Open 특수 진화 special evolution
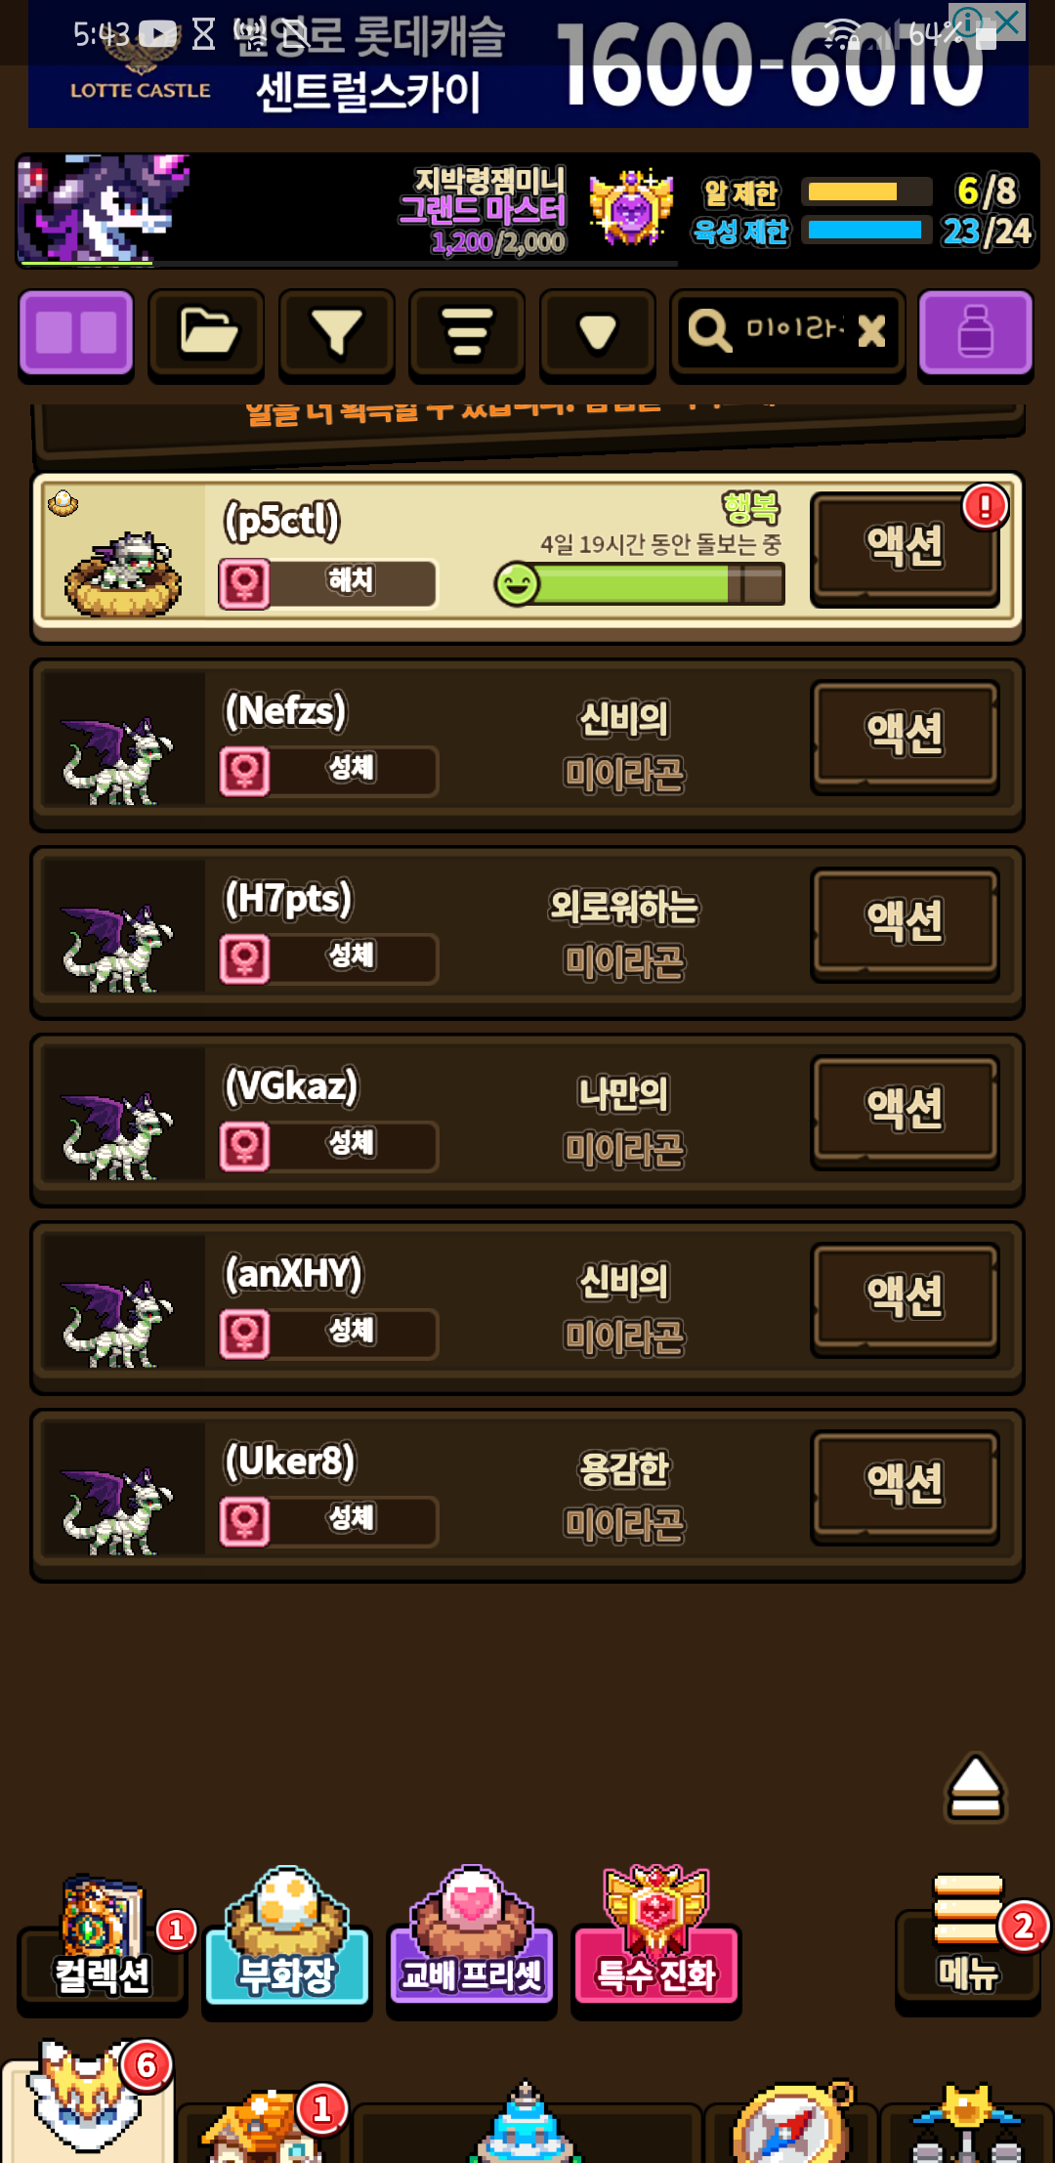This screenshot has height=2163, width=1055. [x=656, y=1940]
